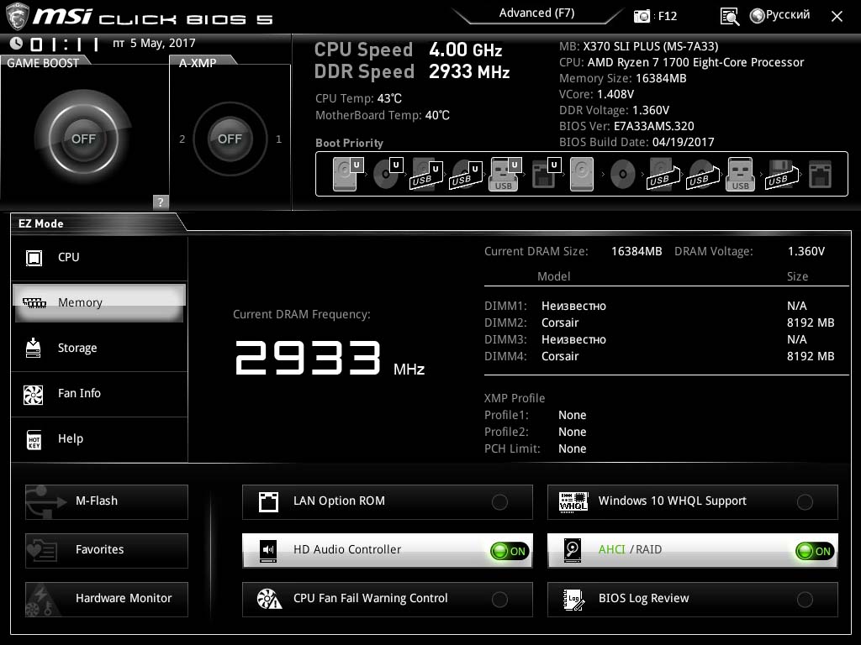Click the speaker icon on HD Audio Controller
Screen dimensions: 861x645
268,550
